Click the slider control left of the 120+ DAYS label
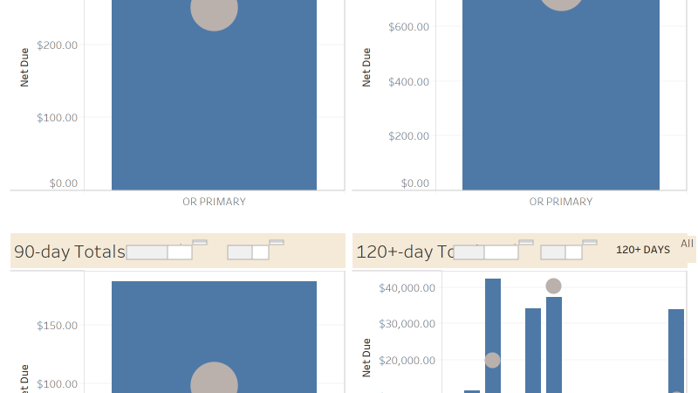The image size is (698, 393). coord(561,252)
